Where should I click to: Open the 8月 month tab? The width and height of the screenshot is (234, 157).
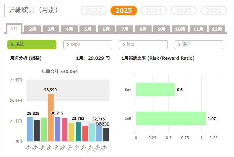143,29
